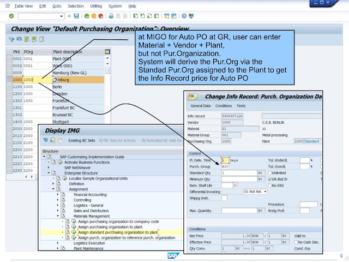The width and height of the screenshot is (349, 262).
Task: Execute Assign purchasing organization to company code activity
Action: [74, 222]
